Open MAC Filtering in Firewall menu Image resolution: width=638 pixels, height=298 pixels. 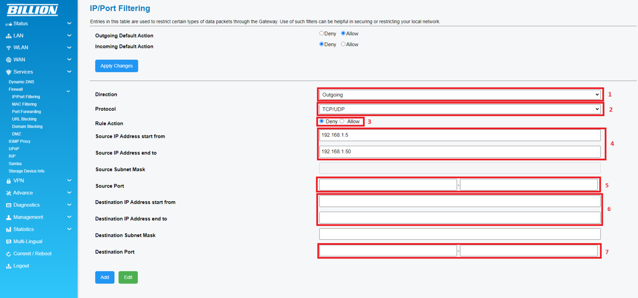tap(24, 104)
